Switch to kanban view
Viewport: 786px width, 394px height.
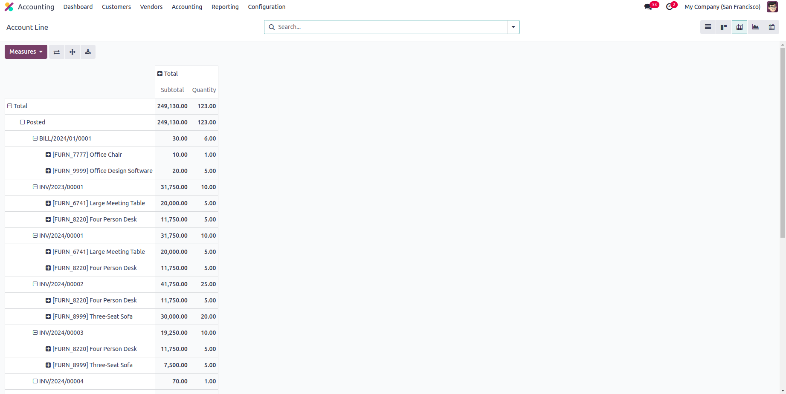pos(724,27)
